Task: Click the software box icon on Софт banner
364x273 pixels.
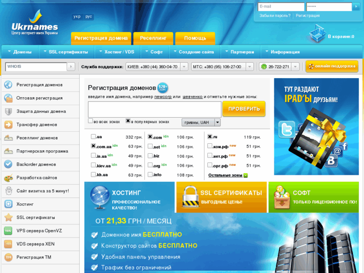Action: click(x=281, y=197)
